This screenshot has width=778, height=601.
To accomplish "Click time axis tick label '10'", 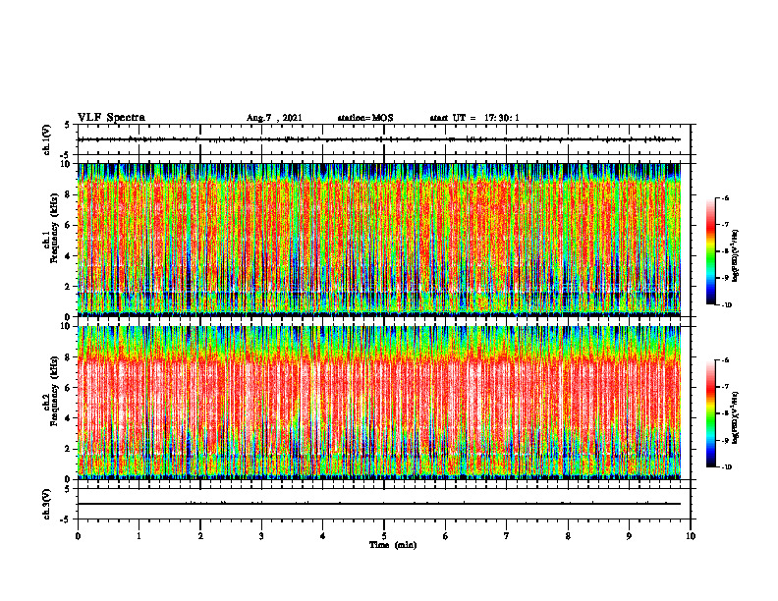I will [691, 536].
